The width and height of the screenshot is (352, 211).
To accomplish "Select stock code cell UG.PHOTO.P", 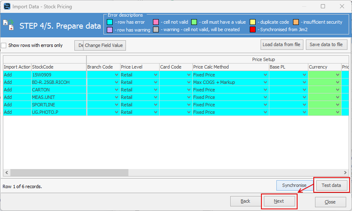I will (x=59, y=112).
